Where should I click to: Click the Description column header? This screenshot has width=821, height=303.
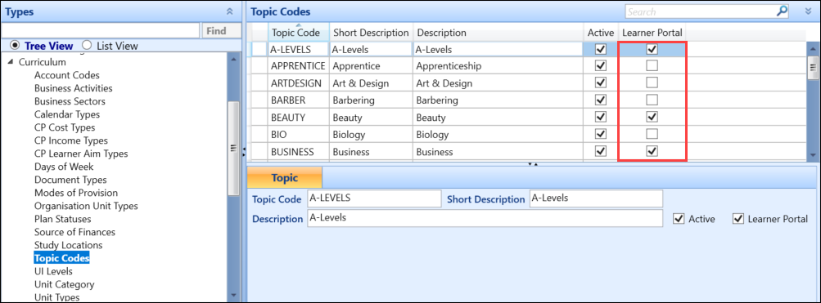(498, 33)
